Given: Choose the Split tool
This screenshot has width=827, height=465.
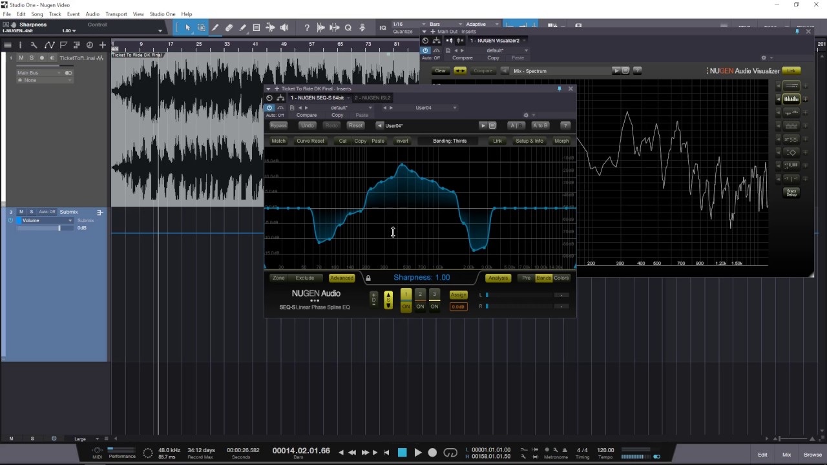Looking at the screenshot, I should click(x=215, y=28).
